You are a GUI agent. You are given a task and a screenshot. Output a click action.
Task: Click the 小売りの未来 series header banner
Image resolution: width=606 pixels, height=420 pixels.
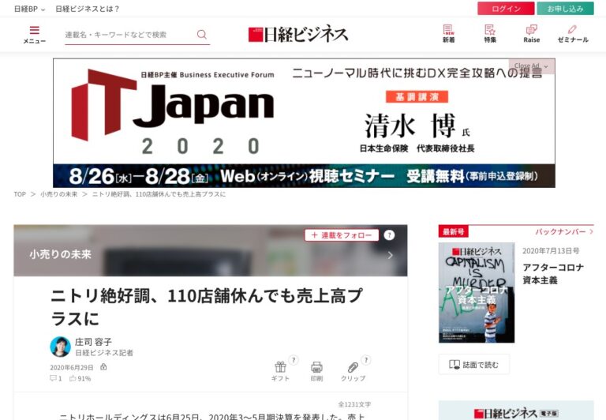click(x=210, y=250)
